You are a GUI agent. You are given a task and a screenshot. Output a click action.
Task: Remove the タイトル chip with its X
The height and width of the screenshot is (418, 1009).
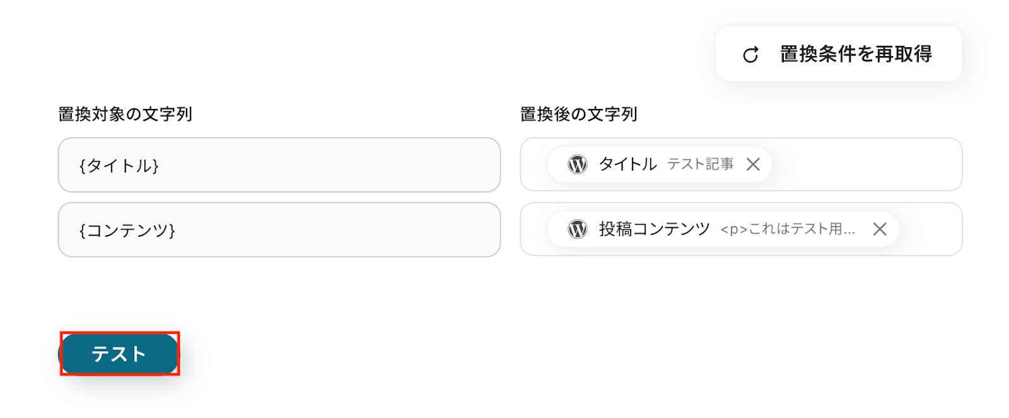point(753,164)
